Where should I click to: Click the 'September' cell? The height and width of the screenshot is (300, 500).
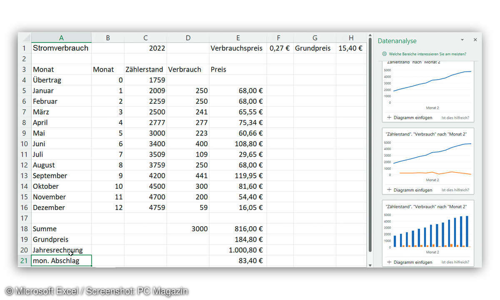(61, 175)
